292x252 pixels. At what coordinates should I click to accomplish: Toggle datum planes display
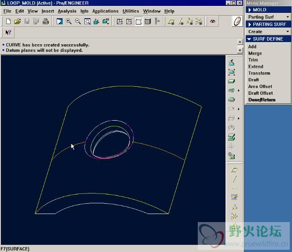pos(171,21)
